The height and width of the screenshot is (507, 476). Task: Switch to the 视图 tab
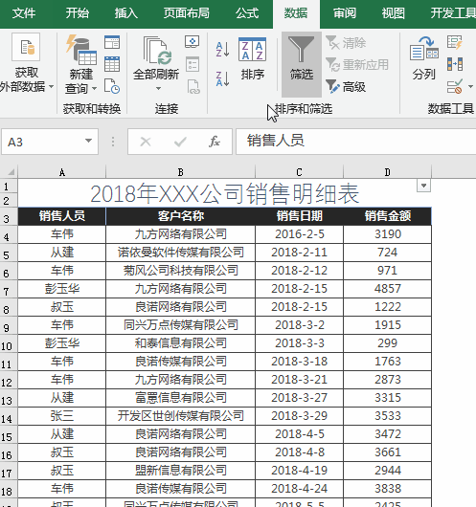(x=393, y=13)
